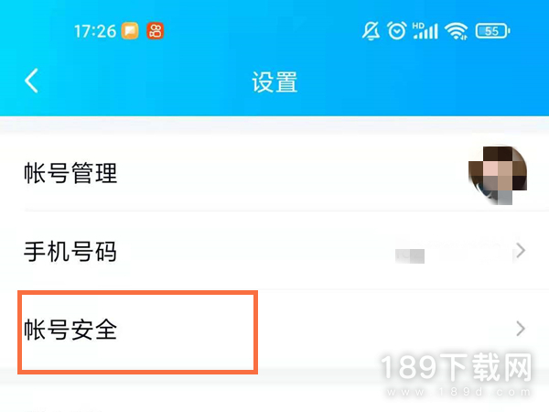Click the 17:26 clock time

coord(95,31)
